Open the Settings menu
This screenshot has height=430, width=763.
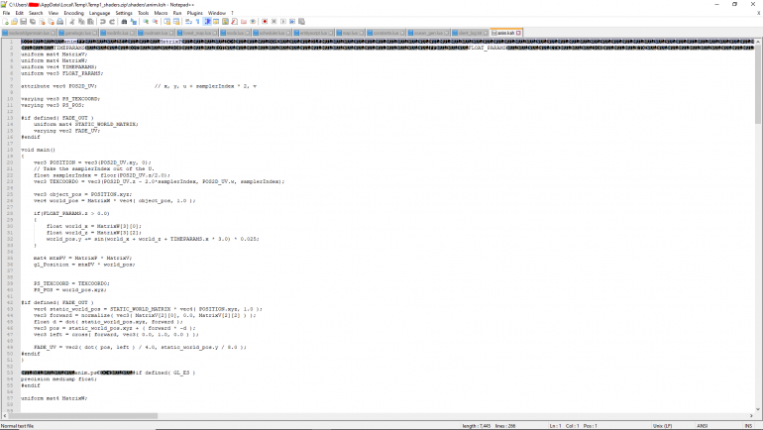click(x=124, y=13)
